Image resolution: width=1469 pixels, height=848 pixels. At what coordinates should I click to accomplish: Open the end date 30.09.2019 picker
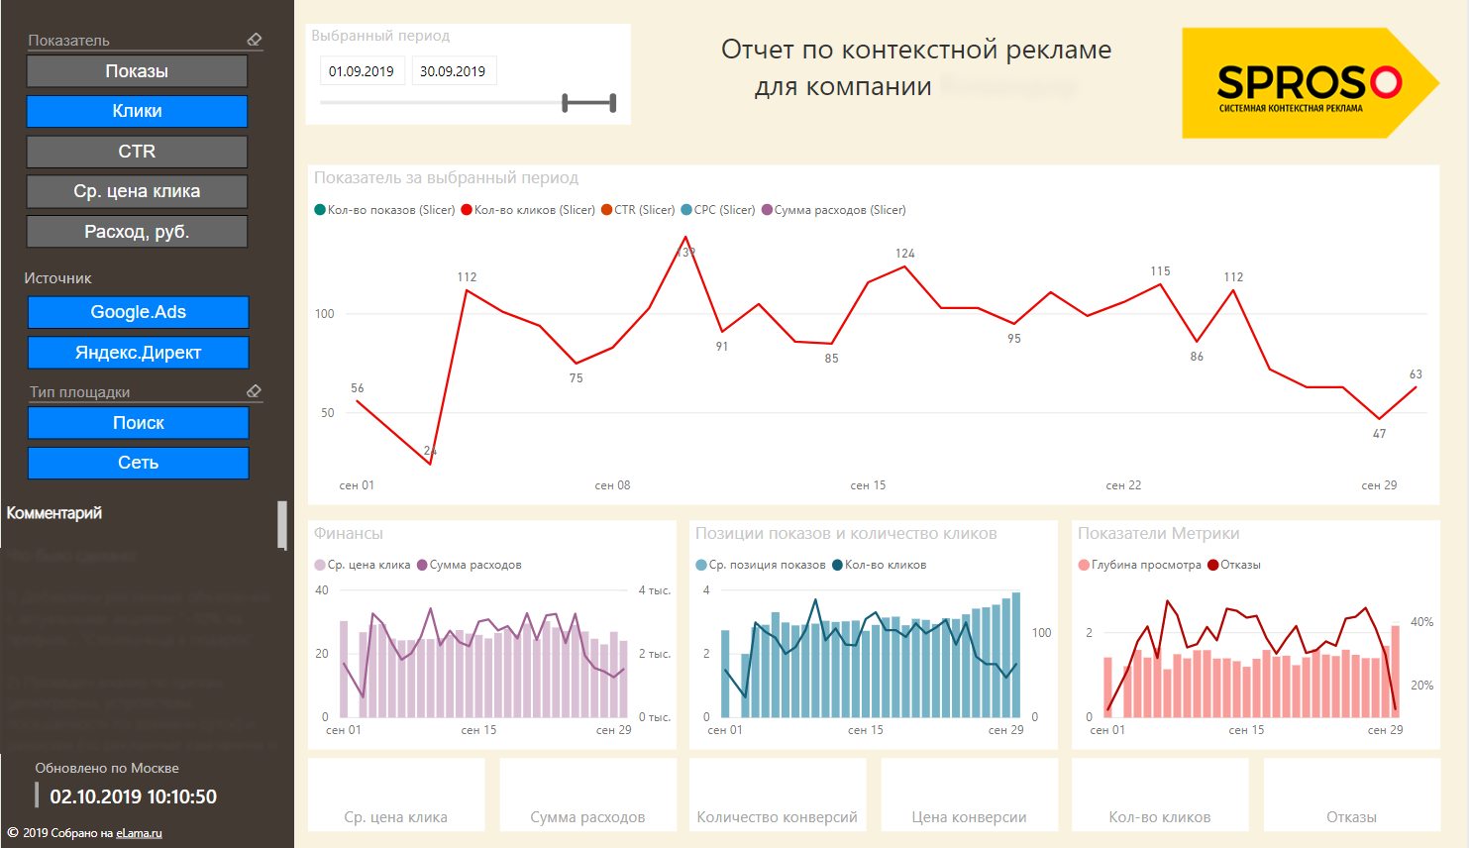tap(453, 71)
